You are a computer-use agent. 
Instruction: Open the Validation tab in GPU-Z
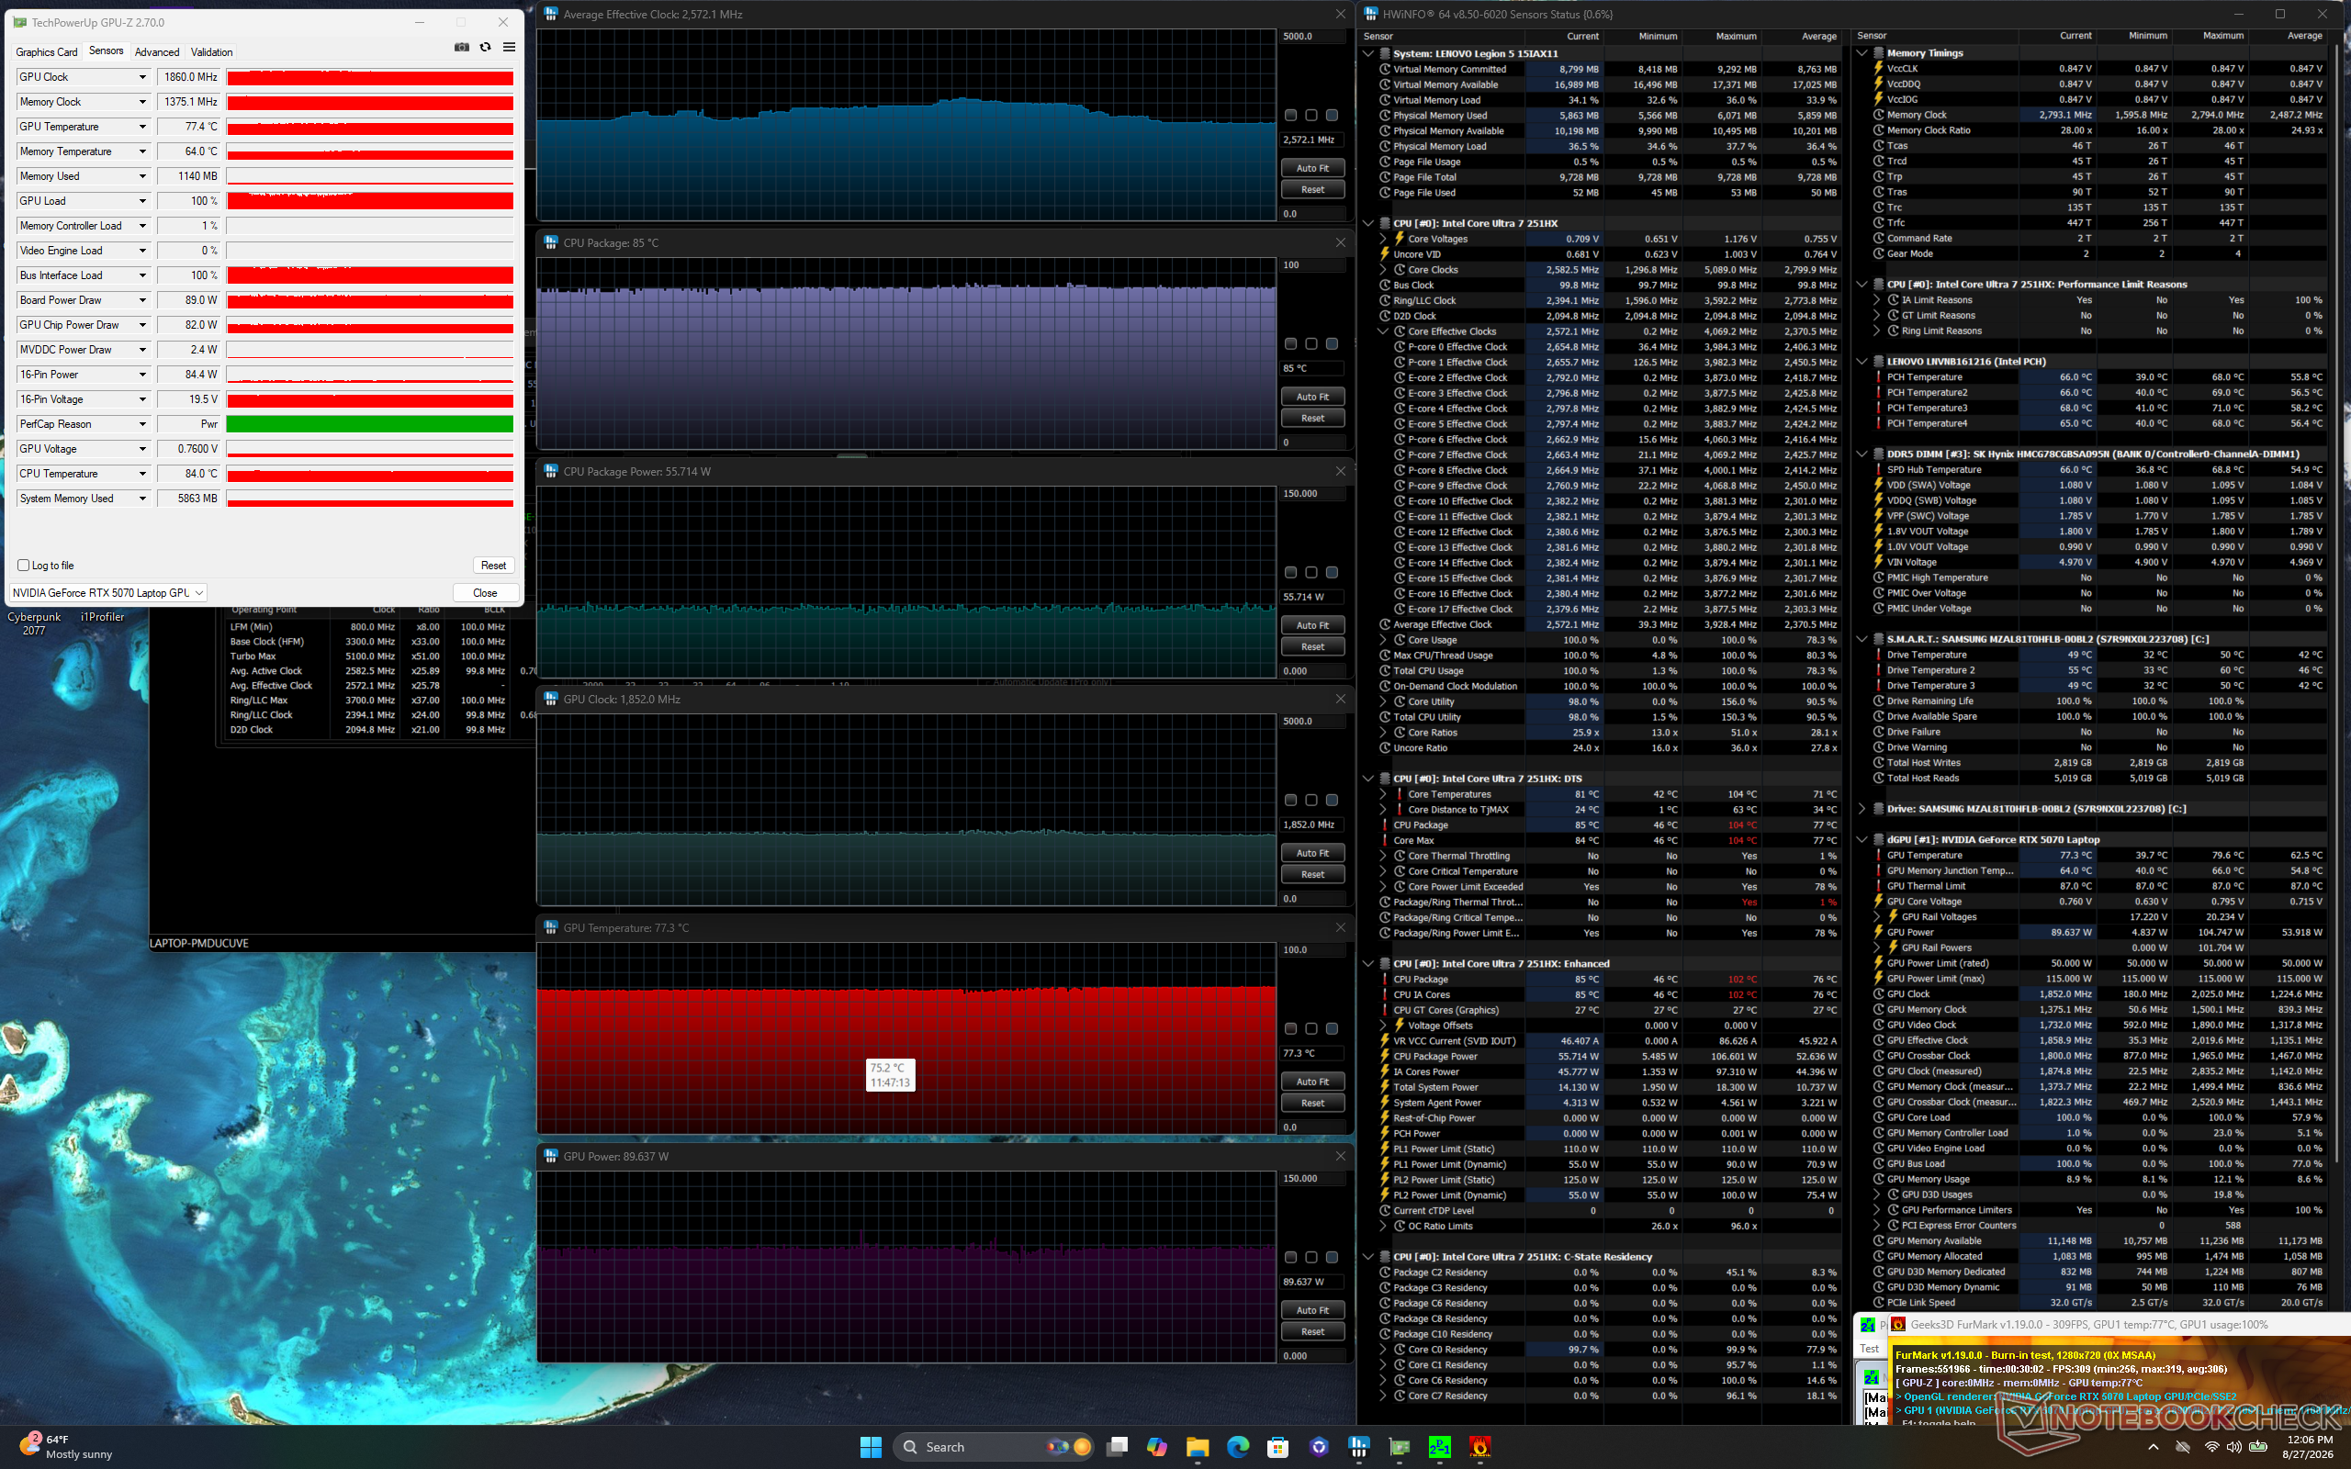click(212, 52)
